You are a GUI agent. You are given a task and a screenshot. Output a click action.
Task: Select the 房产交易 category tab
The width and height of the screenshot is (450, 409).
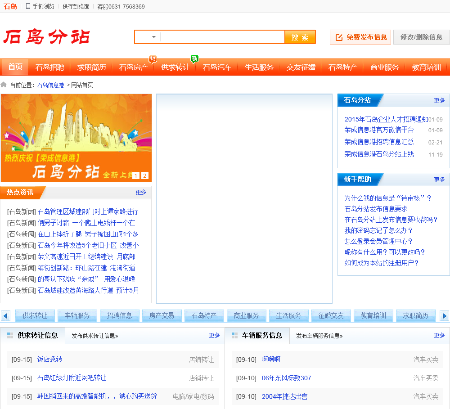point(162,316)
